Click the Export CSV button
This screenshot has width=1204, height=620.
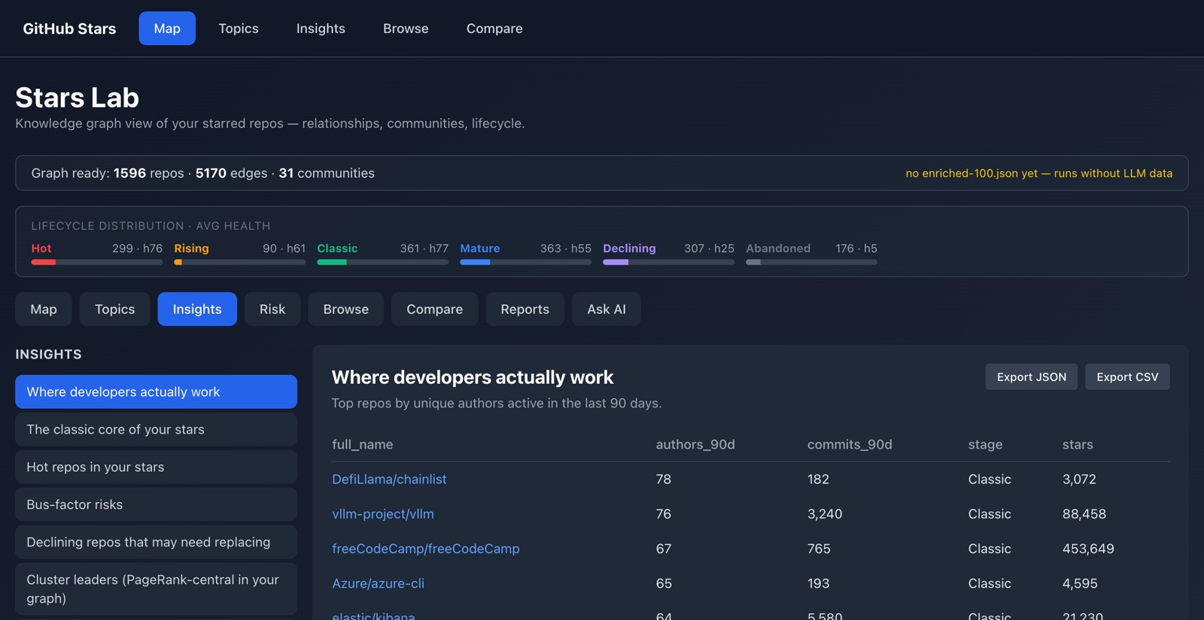point(1127,377)
